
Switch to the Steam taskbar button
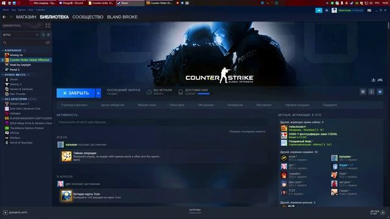(130, 3)
